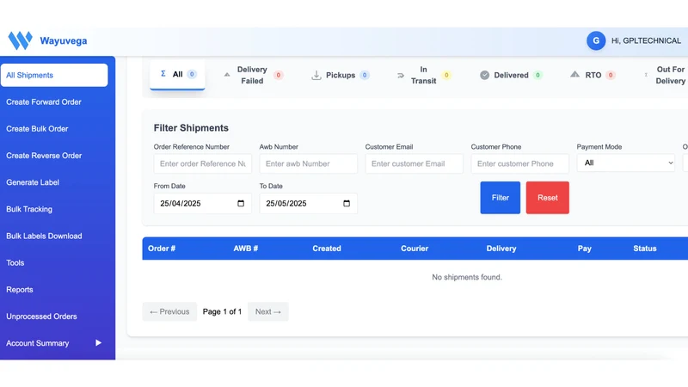
Task: Click the Previous page button
Action: click(x=169, y=311)
